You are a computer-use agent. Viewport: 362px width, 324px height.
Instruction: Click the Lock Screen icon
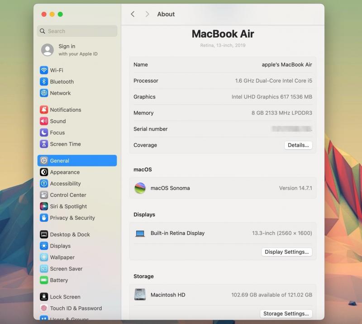tap(44, 297)
